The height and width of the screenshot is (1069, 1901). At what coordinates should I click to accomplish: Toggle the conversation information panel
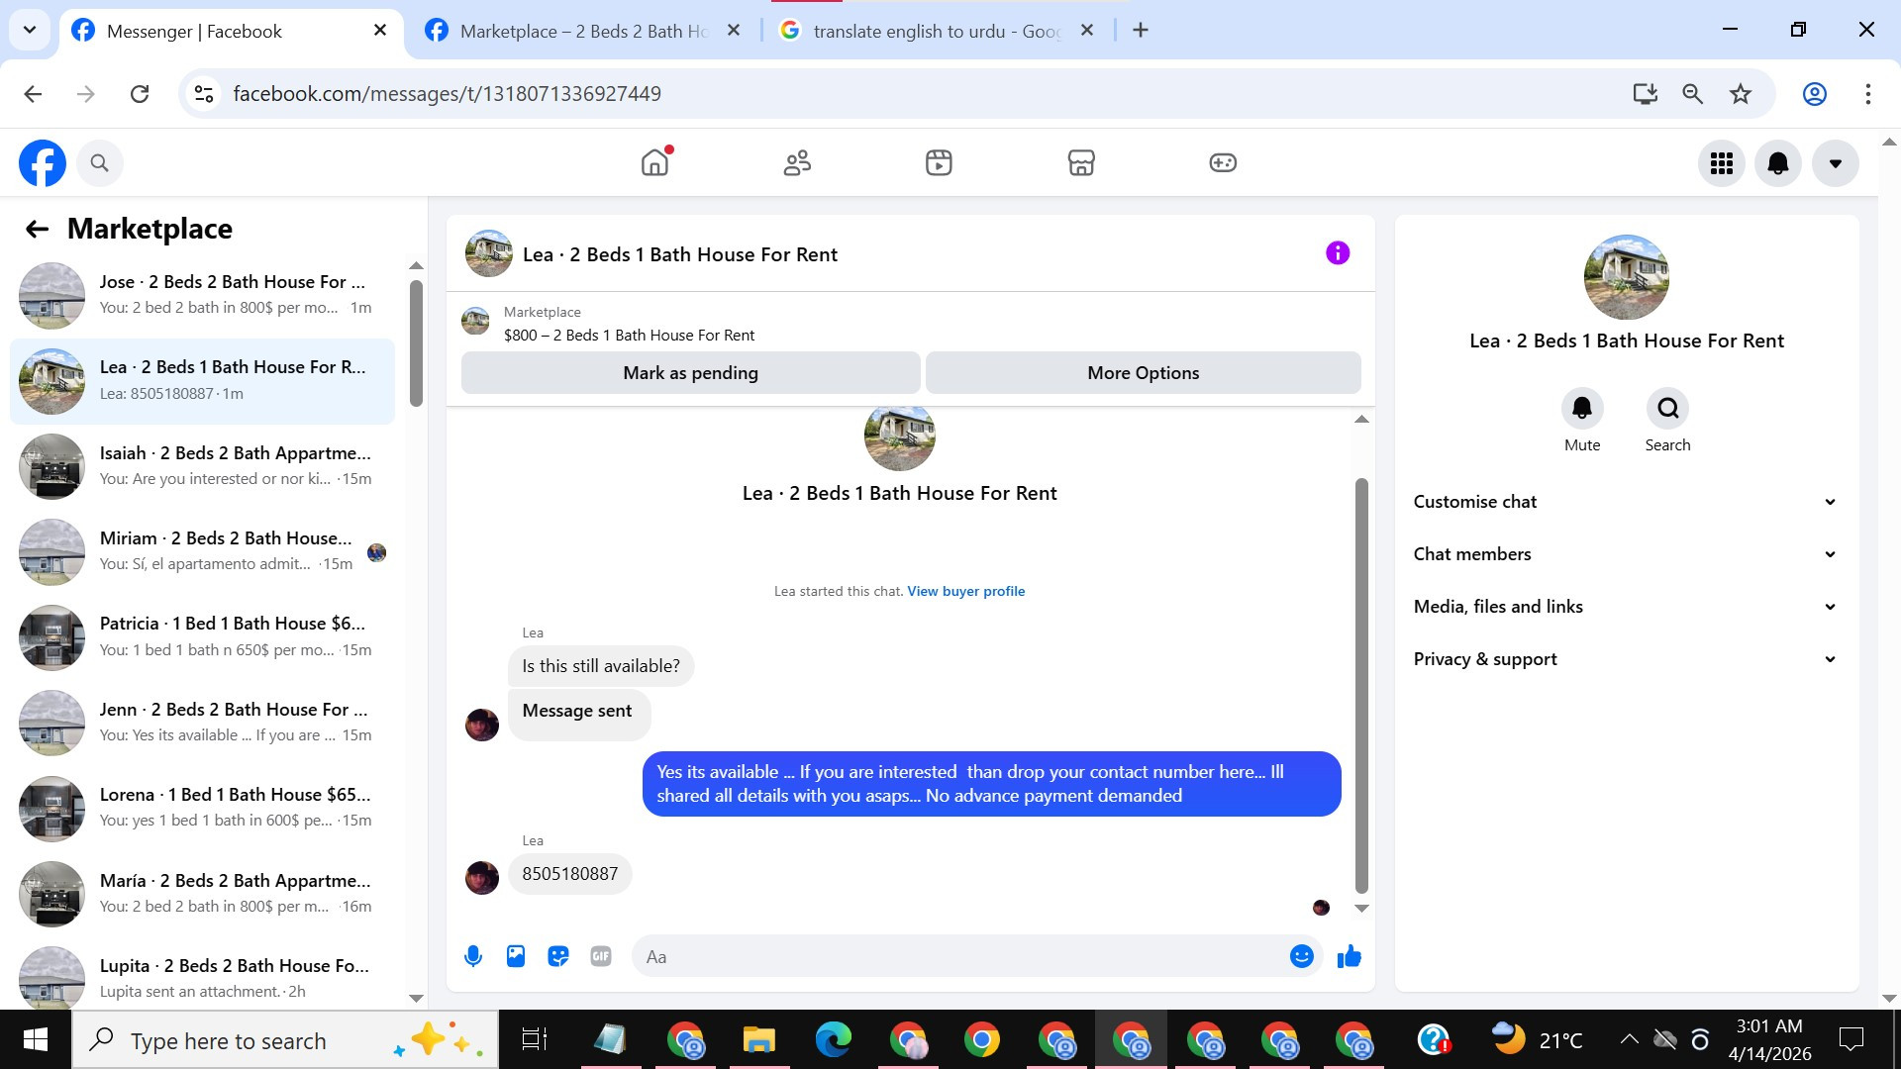1337,253
